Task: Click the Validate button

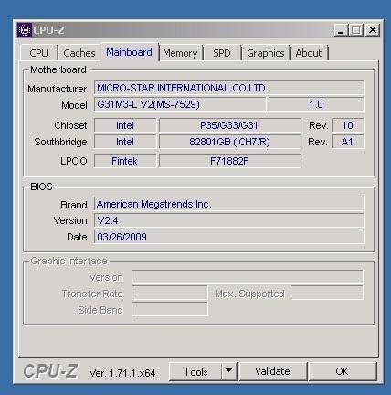Action: (272, 371)
